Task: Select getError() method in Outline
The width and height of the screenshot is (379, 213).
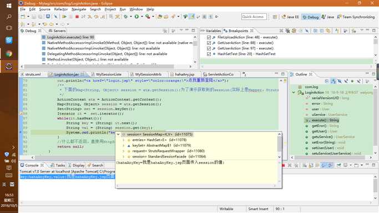Action: (319, 126)
